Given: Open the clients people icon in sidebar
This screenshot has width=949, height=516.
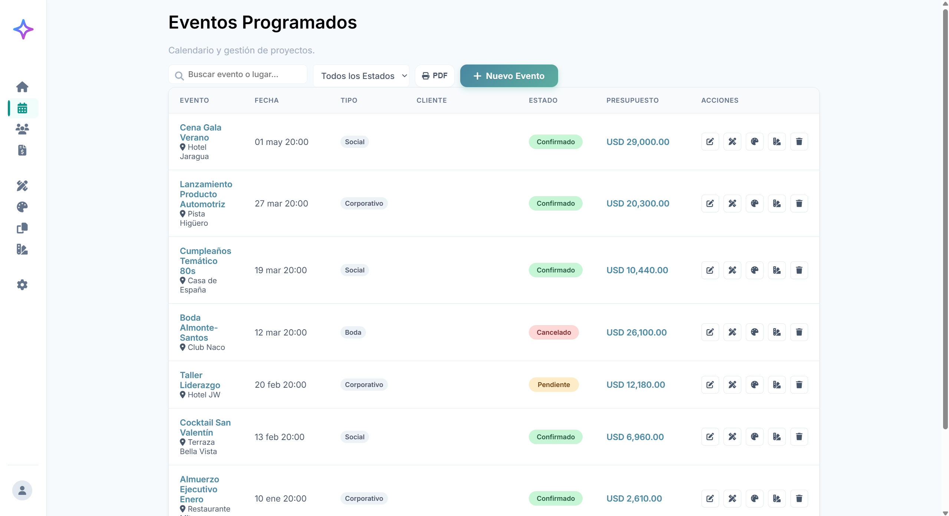Looking at the screenshot, I should click(x=22, y=129).
